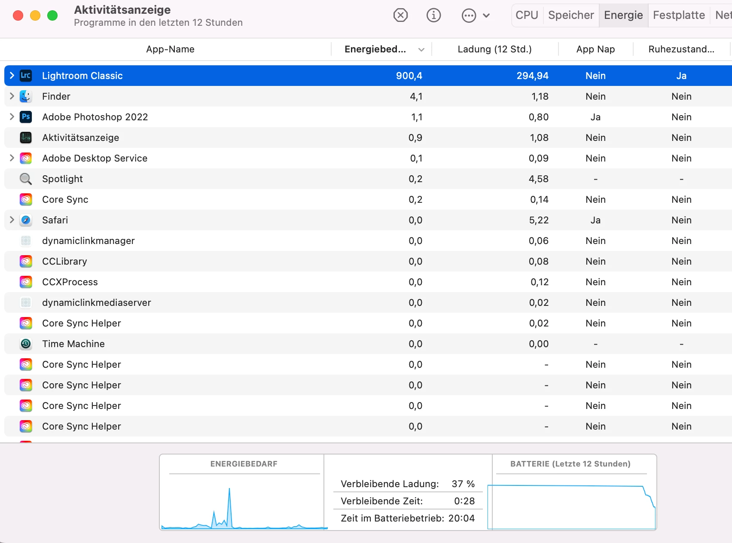Select the dynamiclinkmediaserver row name
Screen dimensions: 732x543
point(97,302)
